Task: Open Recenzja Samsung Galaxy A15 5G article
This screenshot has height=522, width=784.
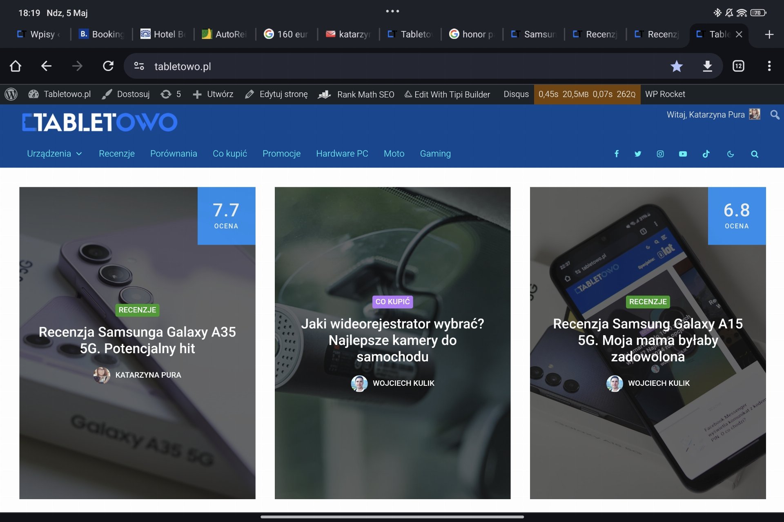Action: click(x=648, y=340)
